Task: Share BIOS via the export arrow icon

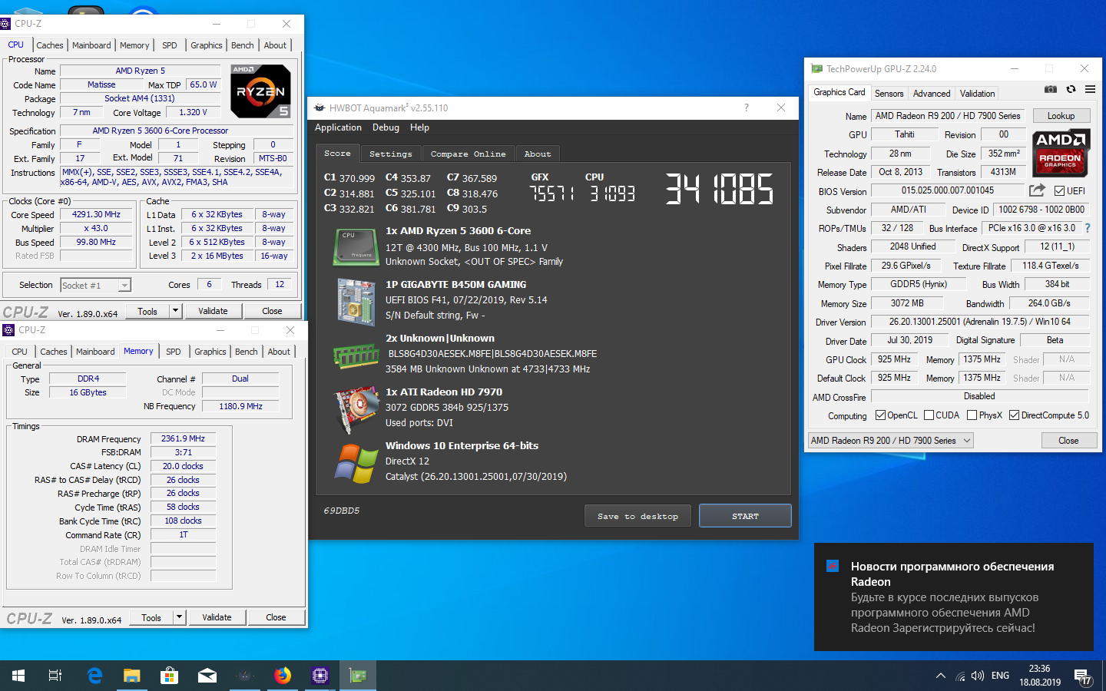Action: (1038, 190)
